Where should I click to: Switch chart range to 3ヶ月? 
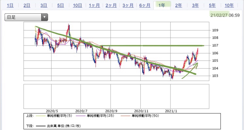pyautogui.click(x=128, y=6)
